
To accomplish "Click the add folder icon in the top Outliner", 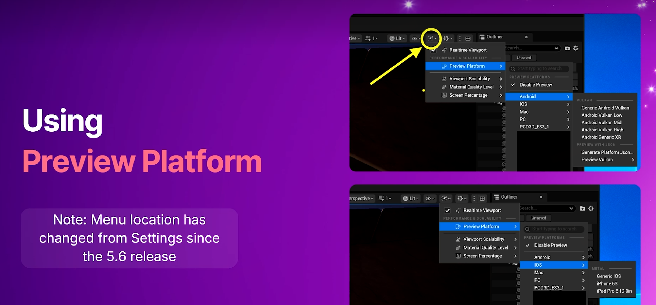I will [567, 48].
